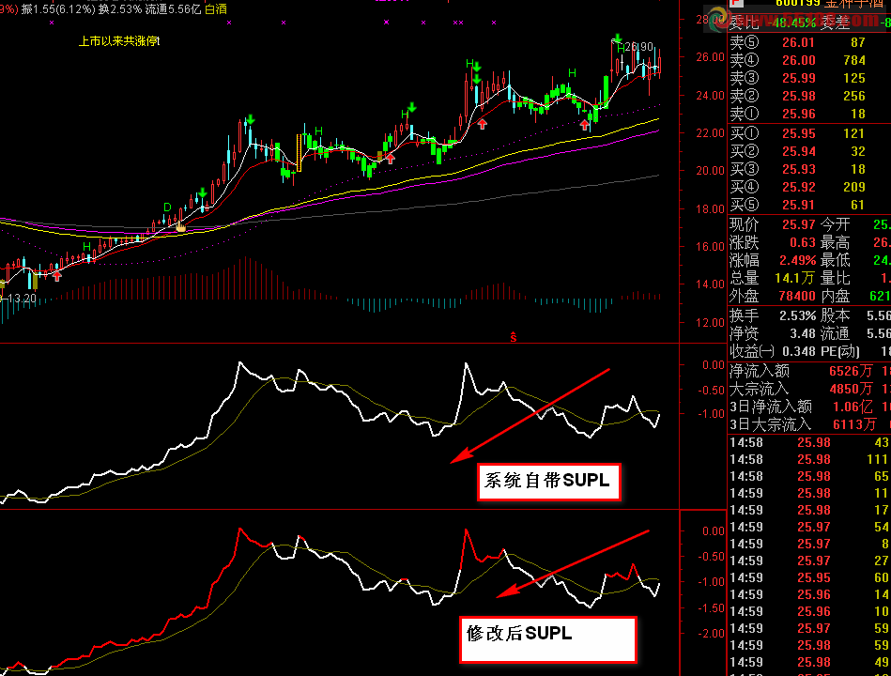Click the 总量 14.1万 volume value
The image size is (891, 676).
pyautogui.click(x=795, y=278)
